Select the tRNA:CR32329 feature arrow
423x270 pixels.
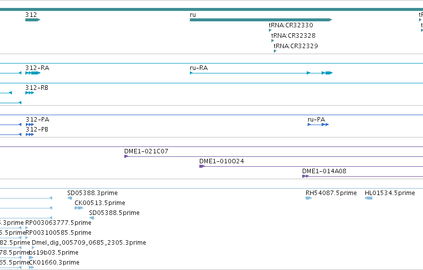point(275,51)
